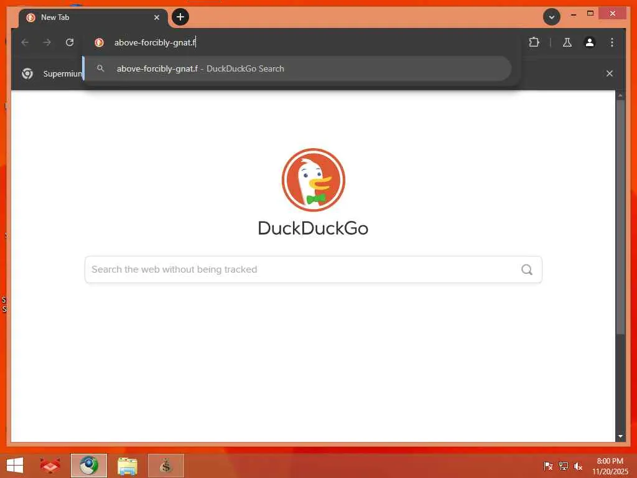Click the Supermium browser taskbar icon
The width and height of the screenshot is (637, 478).
pos(88,466)
